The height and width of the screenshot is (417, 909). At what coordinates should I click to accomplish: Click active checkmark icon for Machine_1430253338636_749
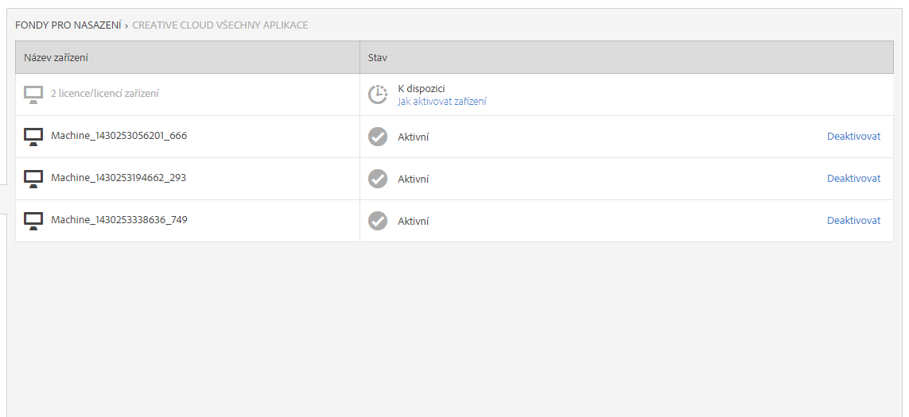378,221
